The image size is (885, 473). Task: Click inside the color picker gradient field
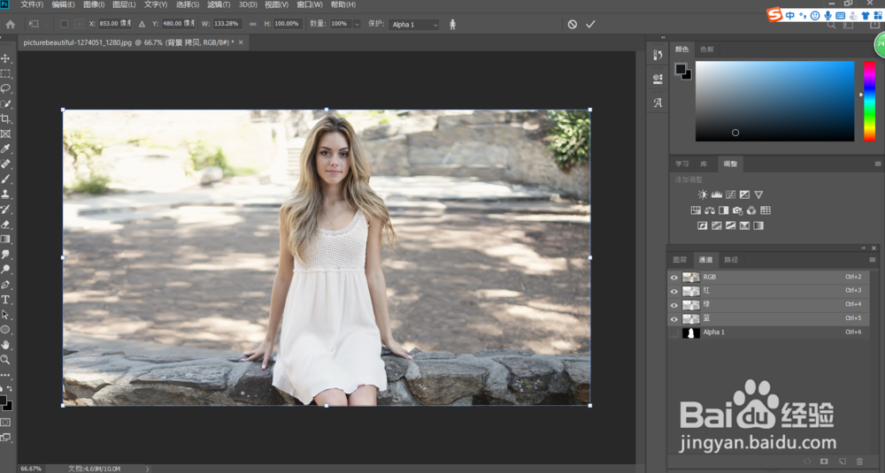(775, 102)
